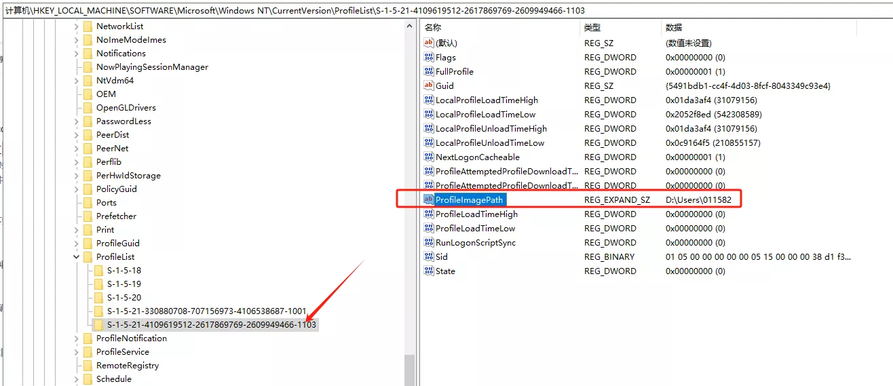Select the S-1-5-21 key ending in 1001
893x386 pixels.
(x=206, y=311)
